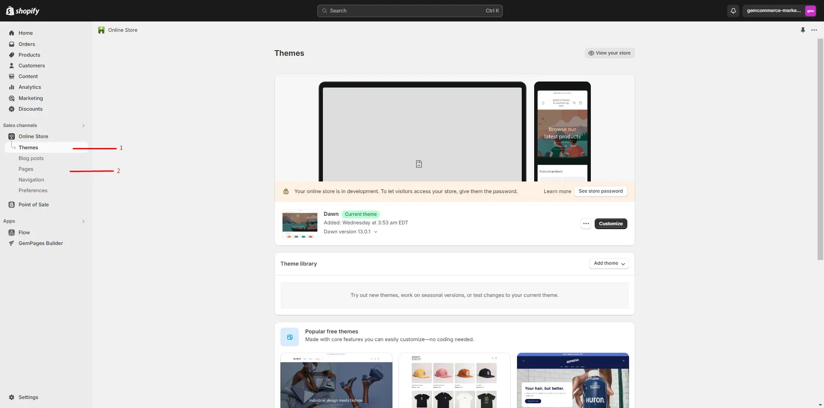Click the page vertical scrollbar
Viewport: 824px width, 408px height.
coord(820,149)
